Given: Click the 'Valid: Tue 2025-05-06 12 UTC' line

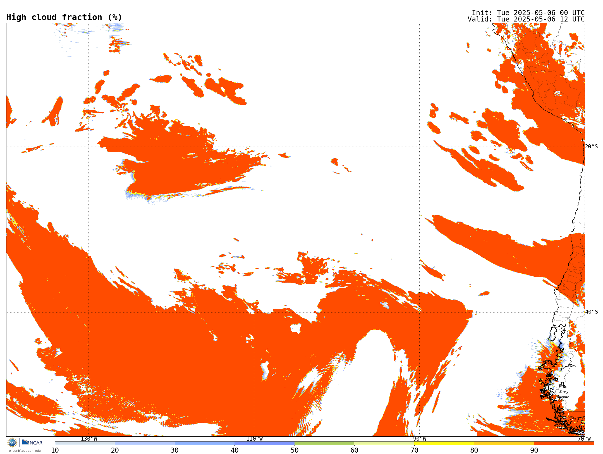Looking at the screenshot, I should (526, 19).
